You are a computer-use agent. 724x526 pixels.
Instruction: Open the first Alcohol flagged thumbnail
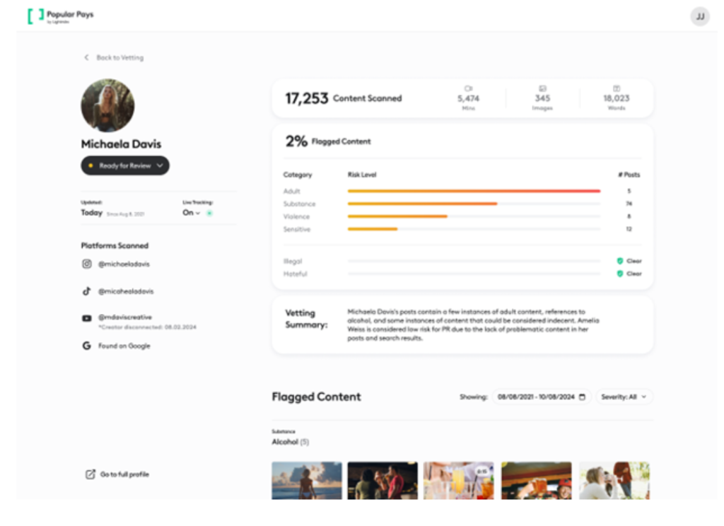(306, 481)
